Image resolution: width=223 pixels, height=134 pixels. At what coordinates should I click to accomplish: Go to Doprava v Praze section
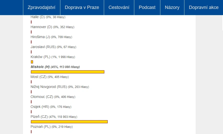82,7
